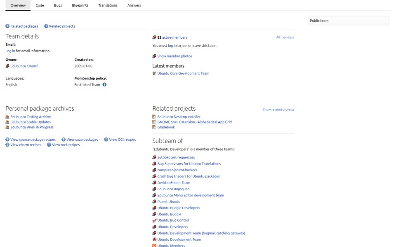Click the Edubuntu Desktop Installer project icon
Image resolution: width=396 pixels, height=247 pixels.
[x=154, y=117]
